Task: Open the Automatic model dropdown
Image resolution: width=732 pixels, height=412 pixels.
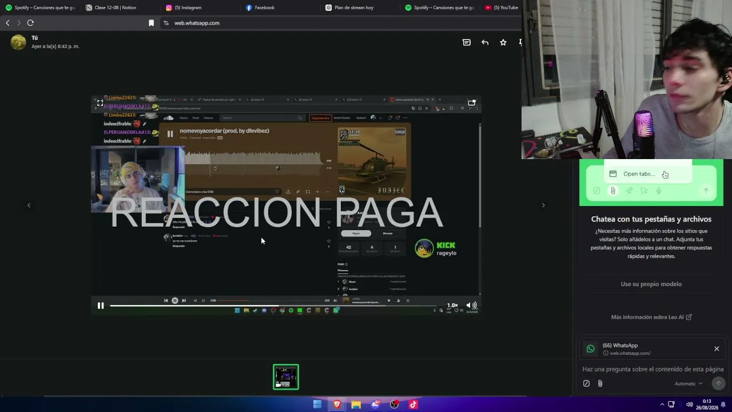Action: coord(689,383)
